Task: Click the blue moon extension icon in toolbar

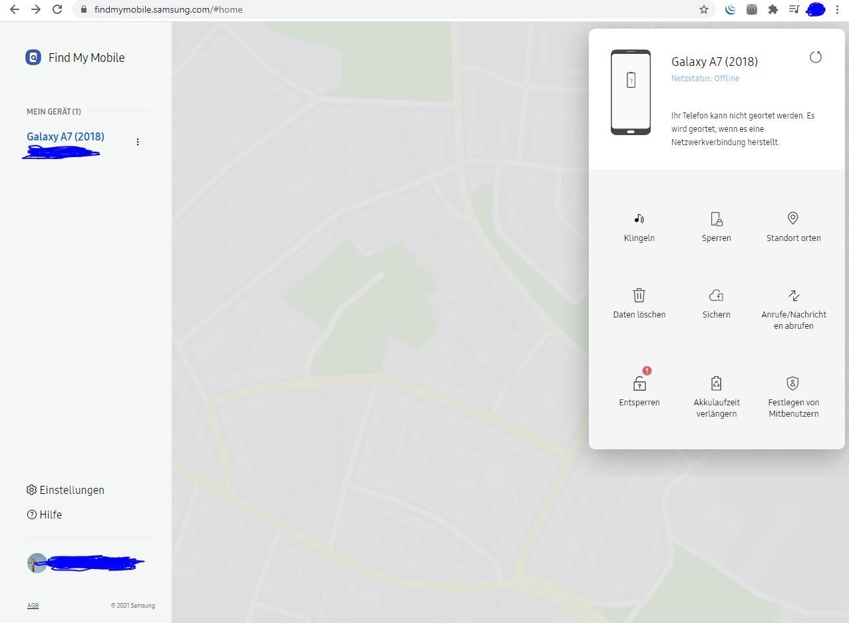Action: pyautogui.click(x=730, y=9)
